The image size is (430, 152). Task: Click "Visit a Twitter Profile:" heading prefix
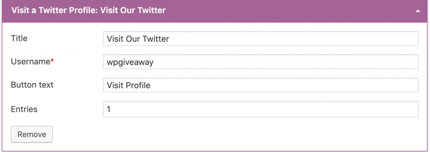[54, 10]
